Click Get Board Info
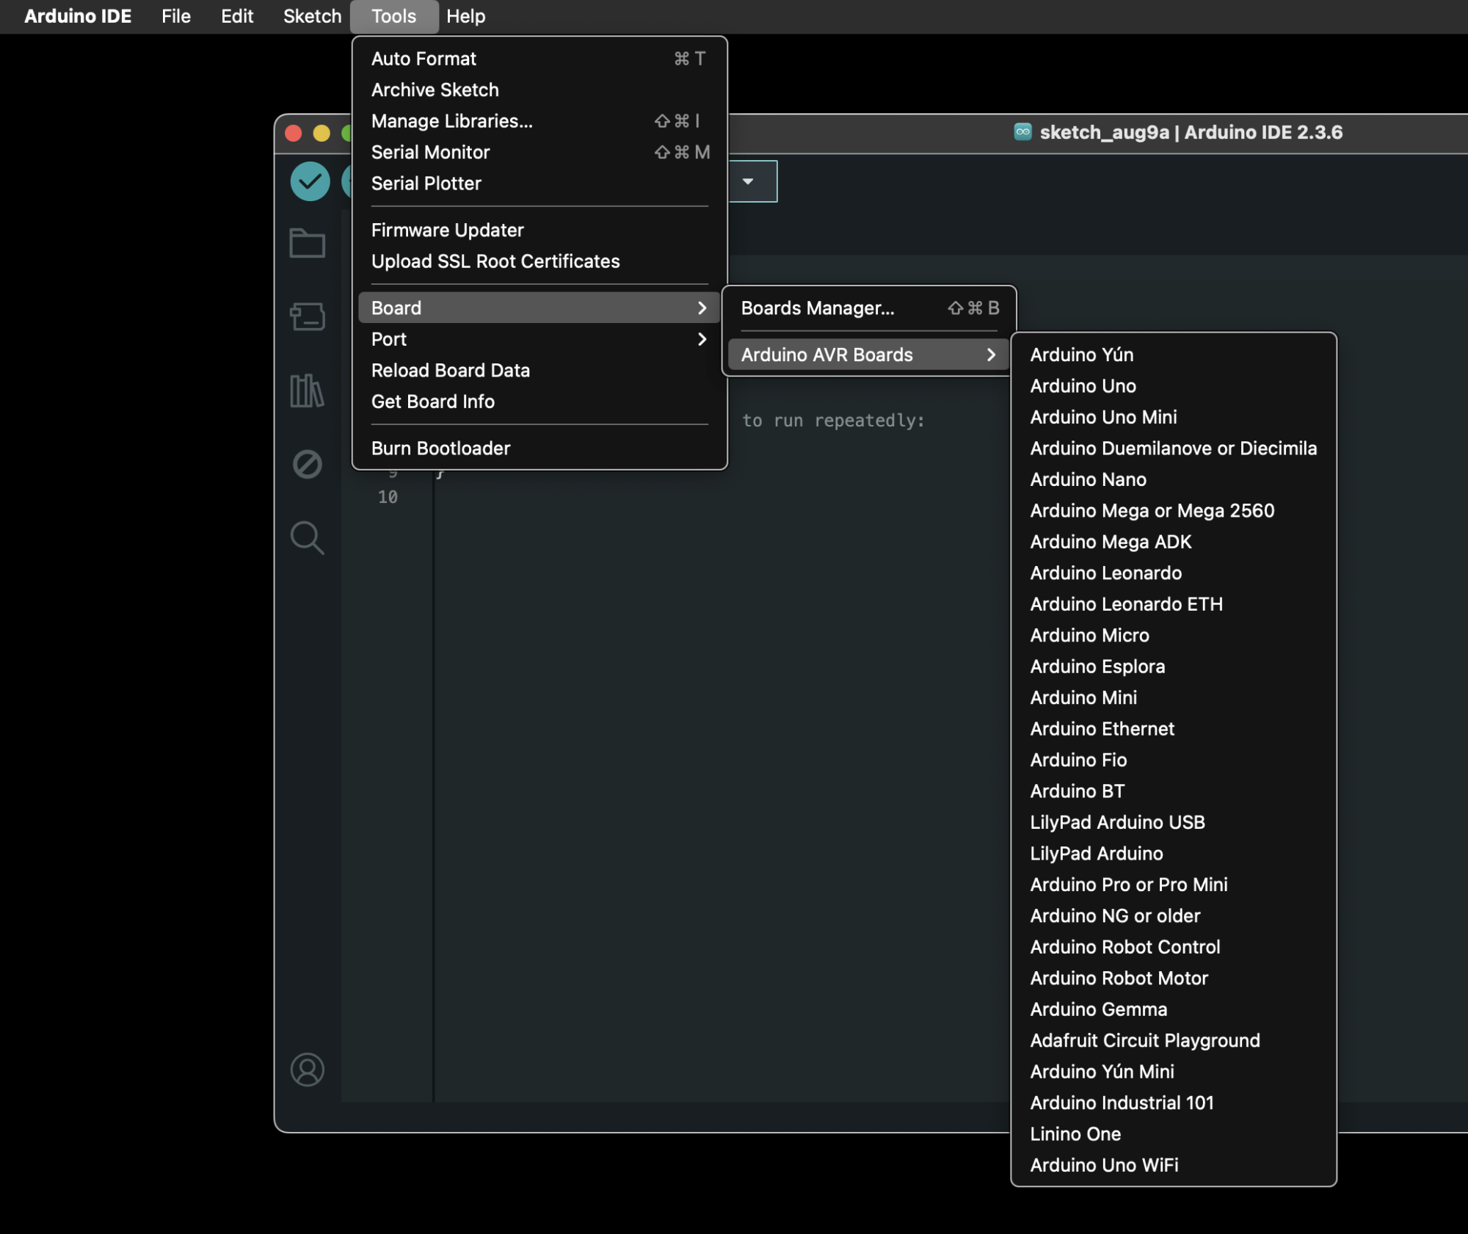The width and height of the screenshot is (1468, 1234). coord(539,402)
